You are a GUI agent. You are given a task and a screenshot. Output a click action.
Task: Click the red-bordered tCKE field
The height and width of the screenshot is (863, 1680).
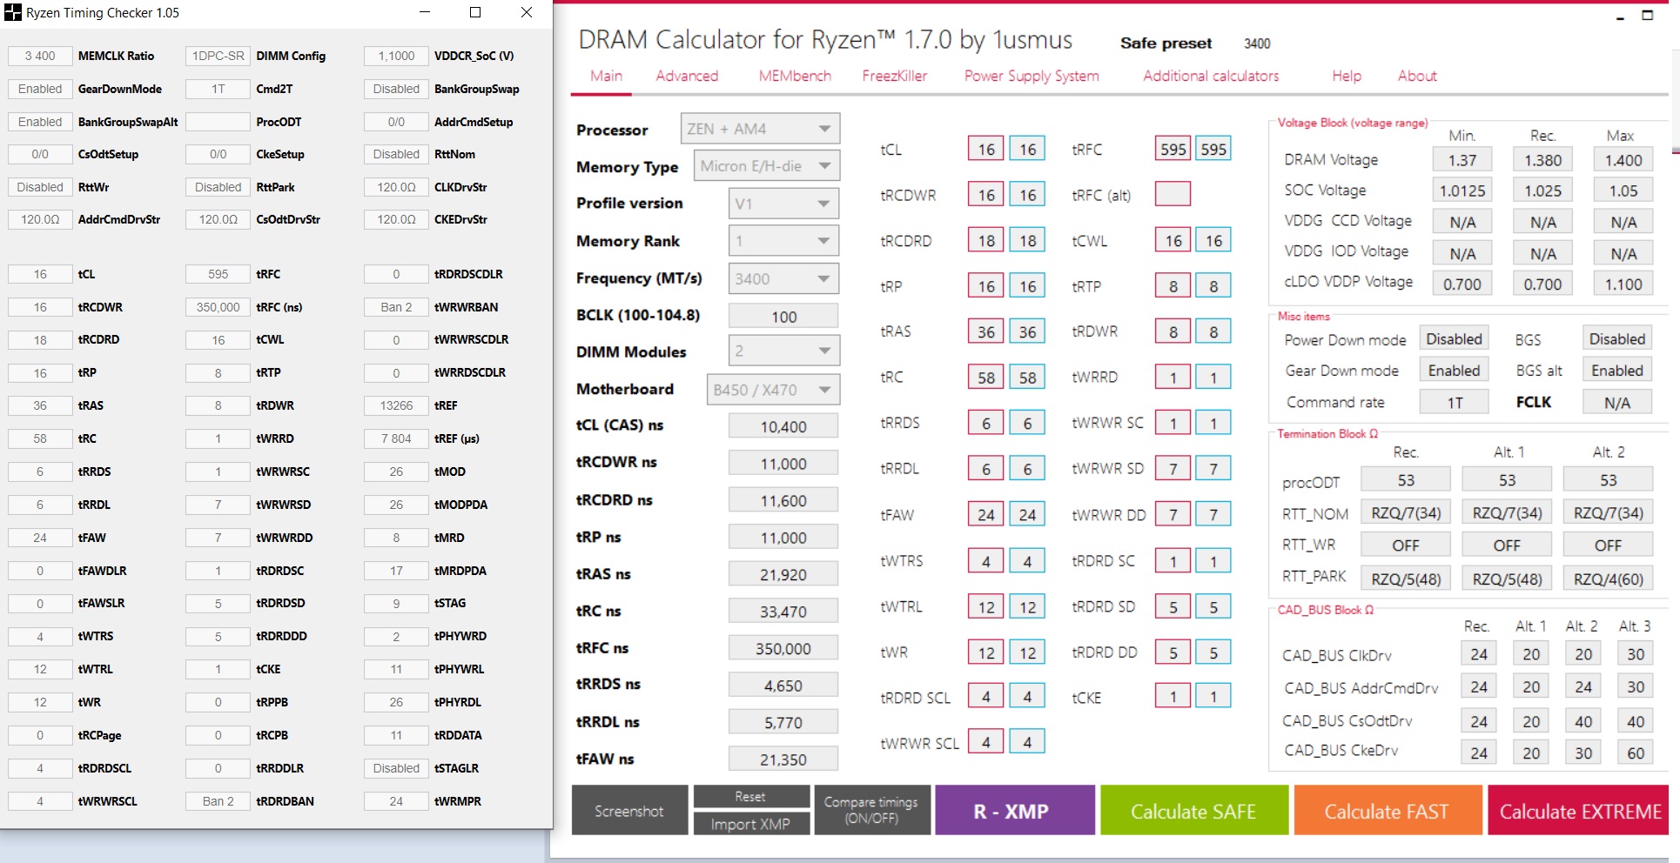coord(1173,696)
